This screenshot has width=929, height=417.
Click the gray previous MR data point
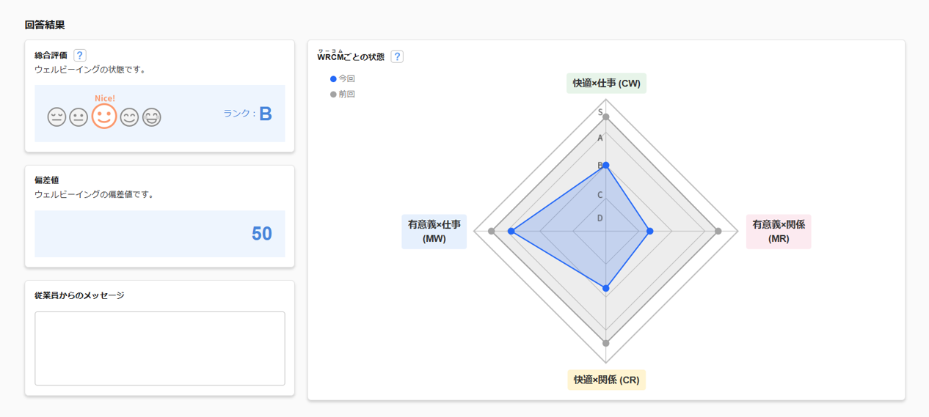718,232
